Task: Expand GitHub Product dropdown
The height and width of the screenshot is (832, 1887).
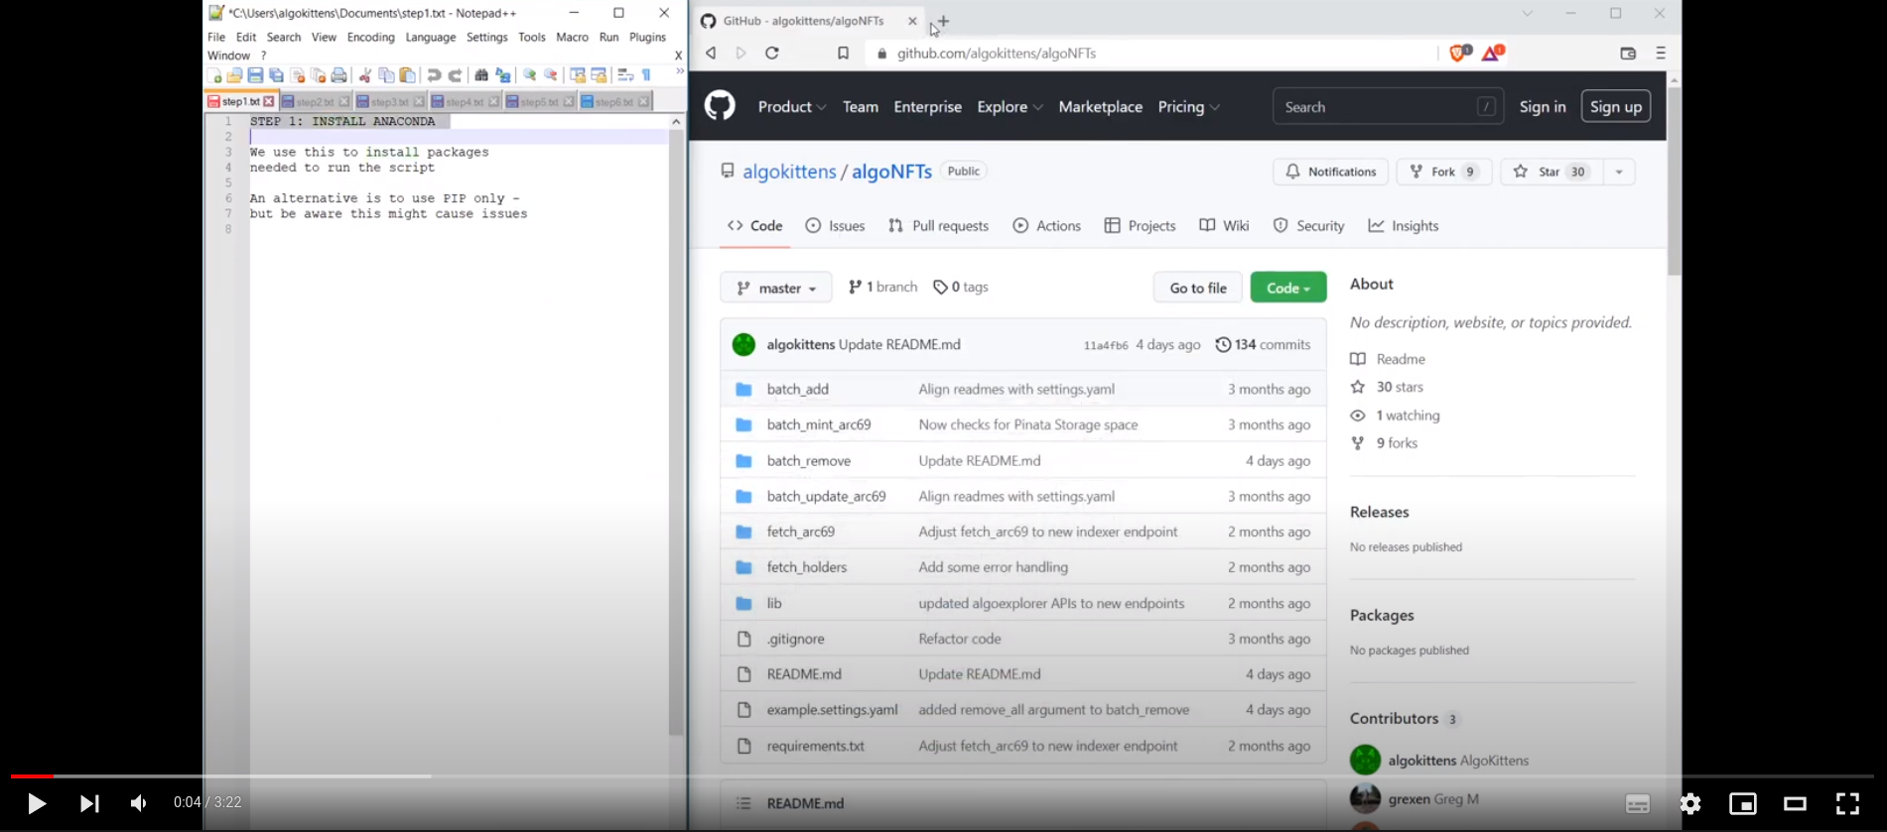Action: (x=792, y=107)
